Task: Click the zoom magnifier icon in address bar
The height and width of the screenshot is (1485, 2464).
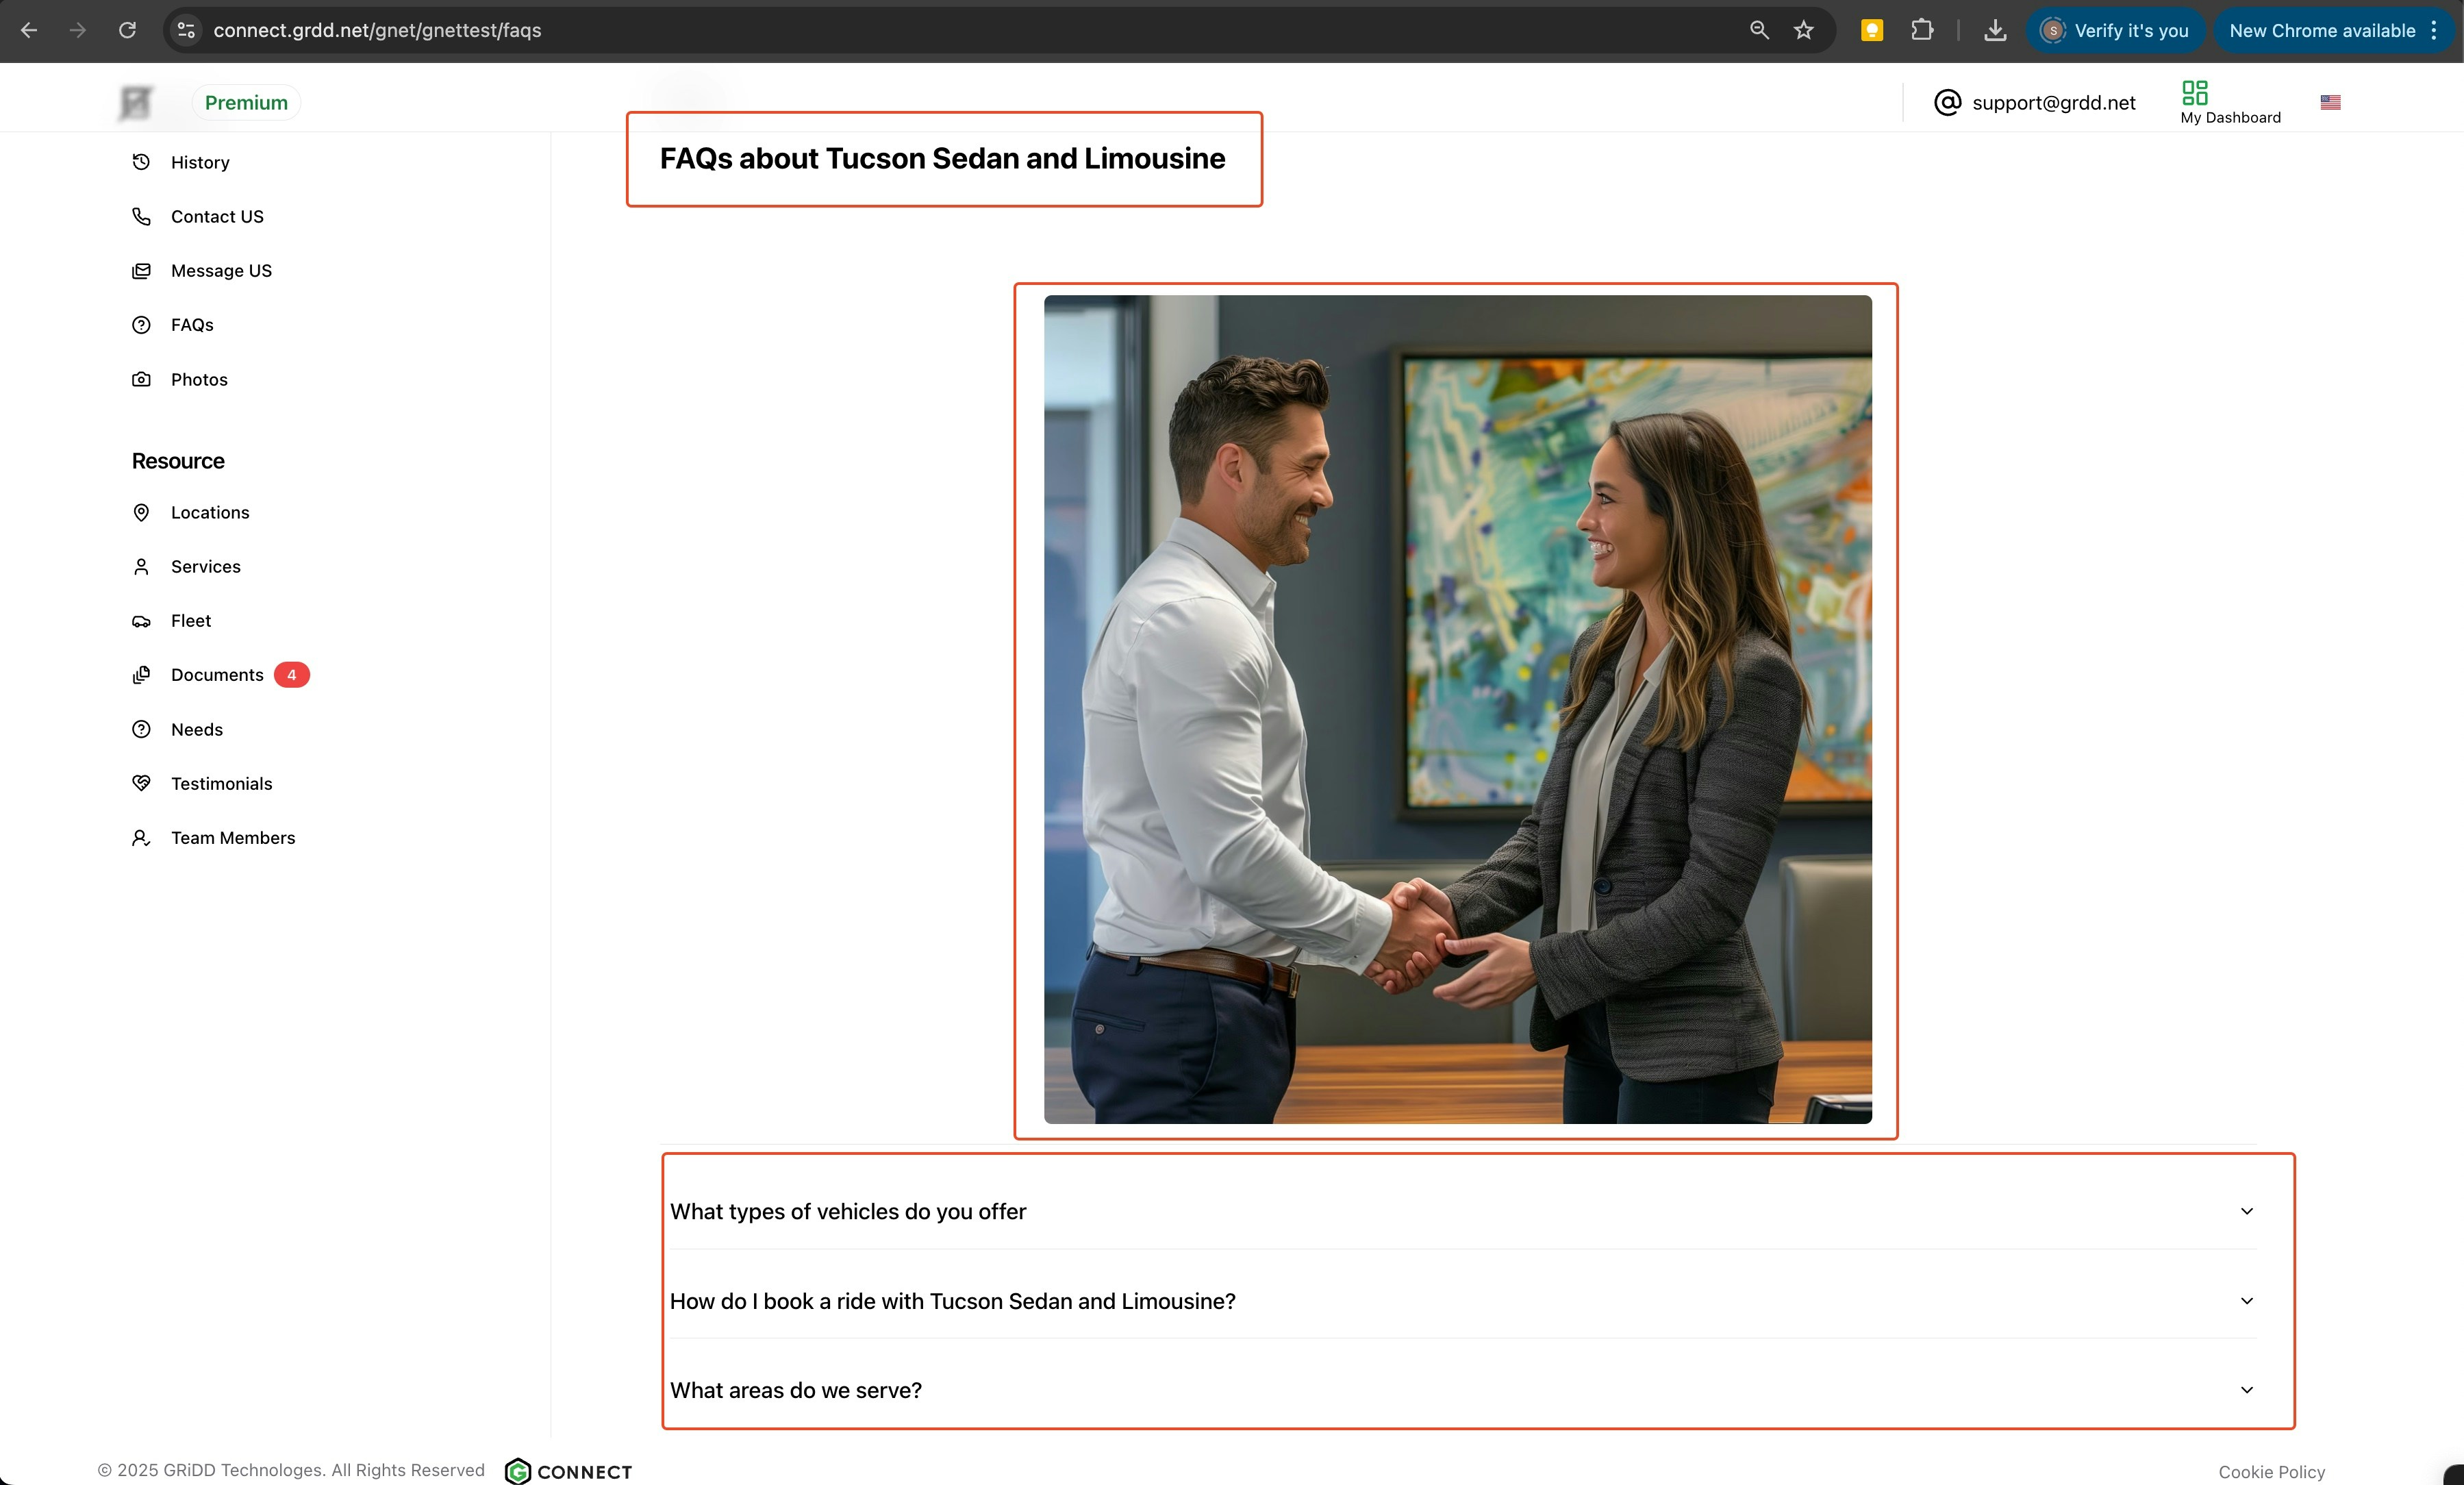Action: click(1759, 30)
